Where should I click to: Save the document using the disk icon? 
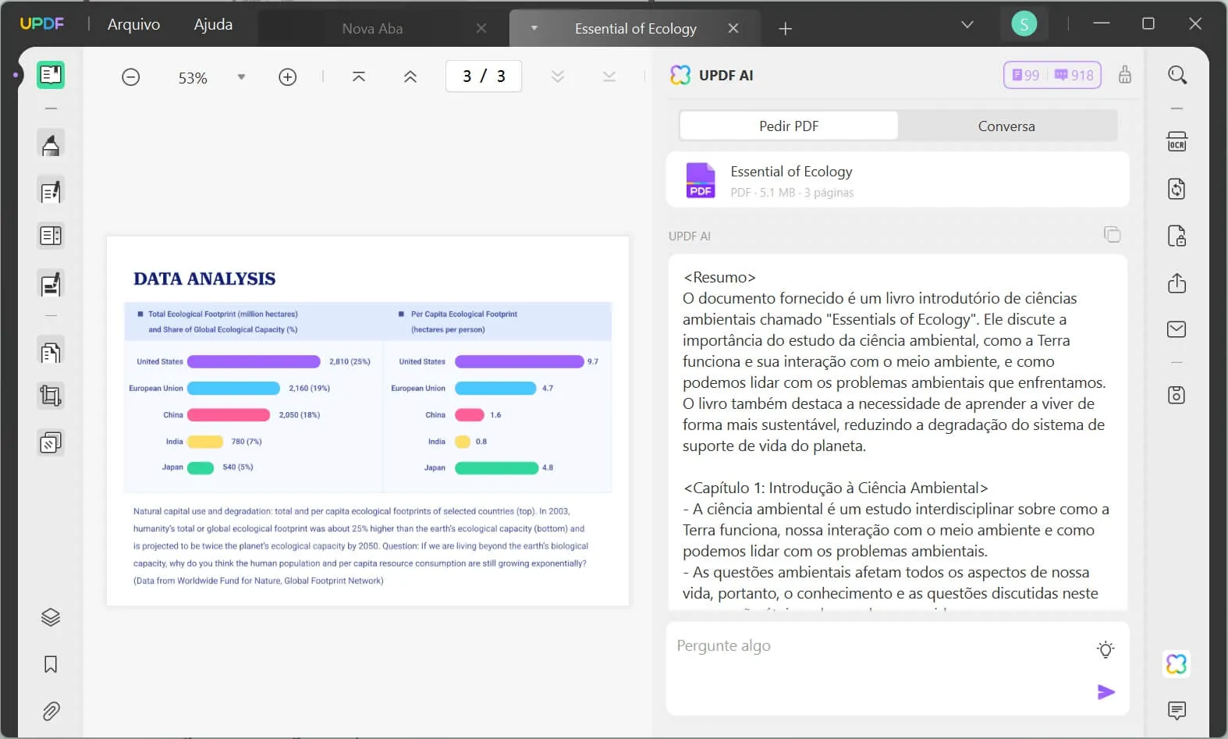coord(1177,395)
